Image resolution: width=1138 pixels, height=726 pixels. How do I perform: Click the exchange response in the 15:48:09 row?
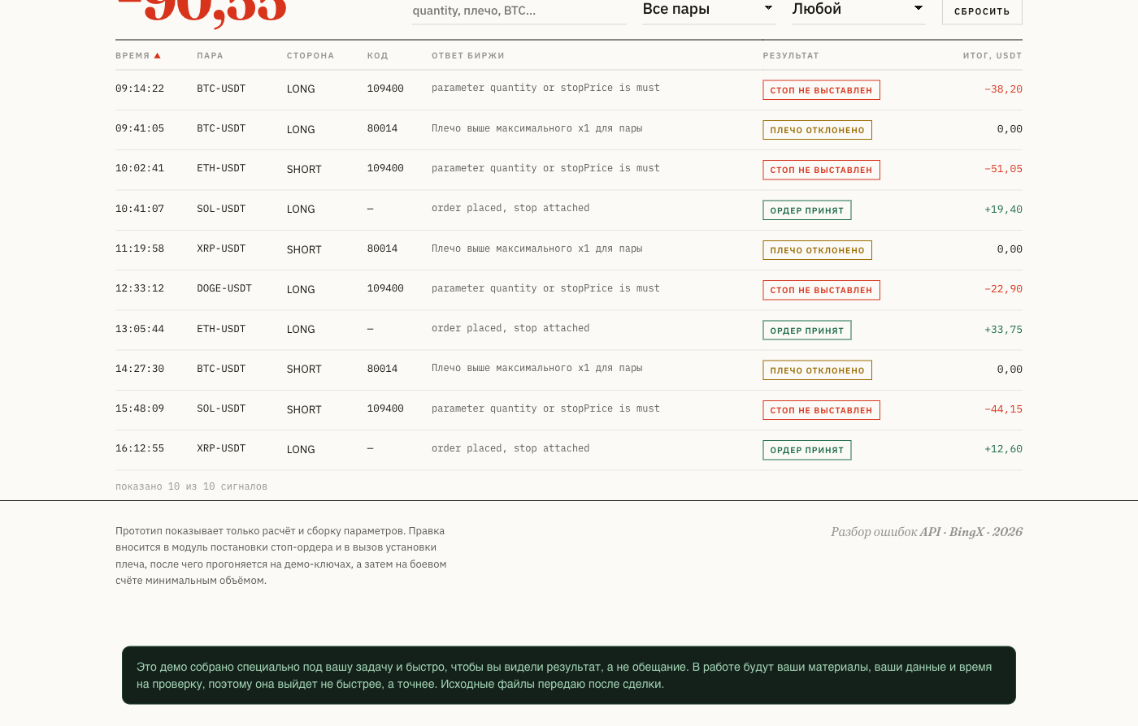[x=545, y=408]
